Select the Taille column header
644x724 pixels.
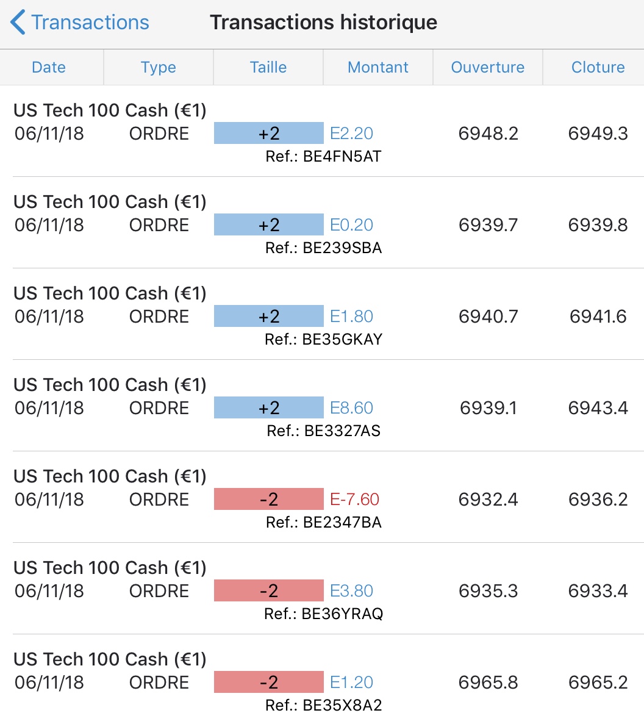(268, 67)
